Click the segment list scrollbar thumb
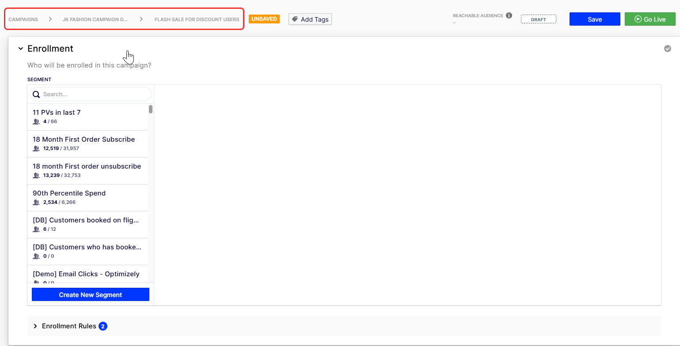Screen dimensions: 680x346 [151, 109]
